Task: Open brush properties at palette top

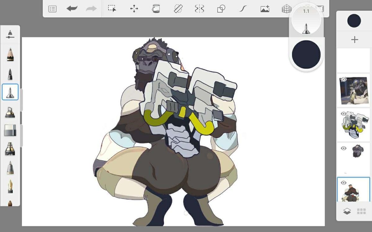Action: coord(10,34)
